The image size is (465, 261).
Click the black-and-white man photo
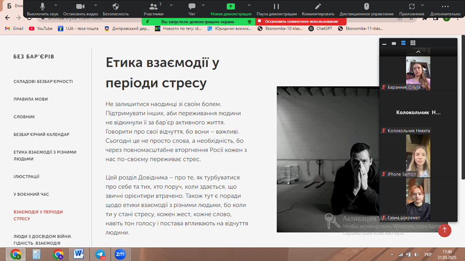(x=328, y=159)
